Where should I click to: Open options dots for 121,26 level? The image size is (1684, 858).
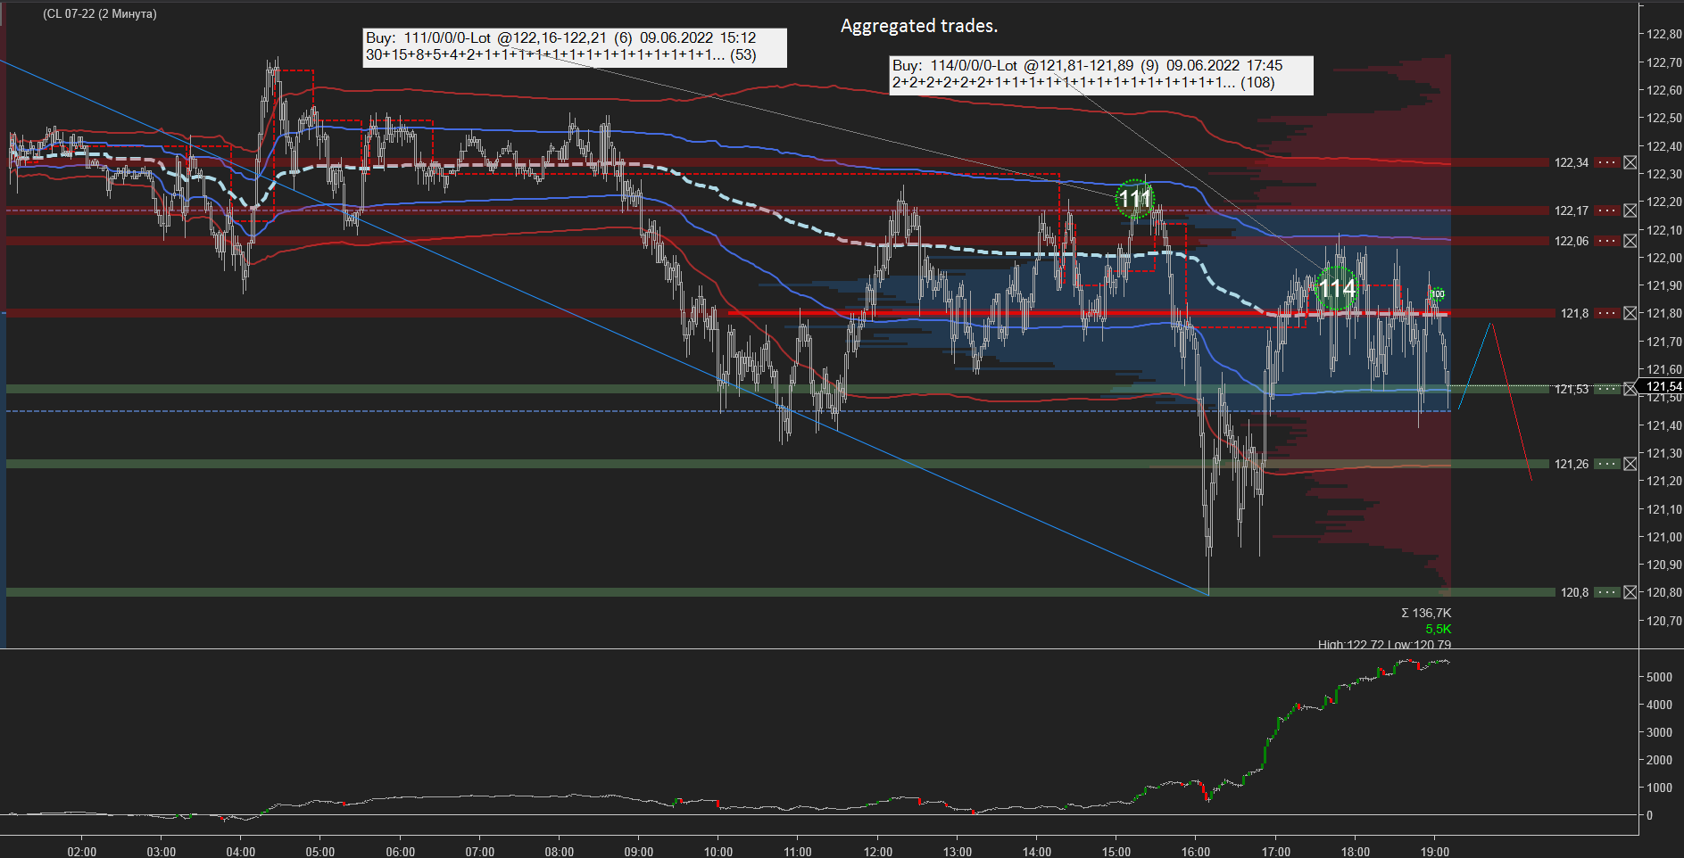(x=1607, y=464)
